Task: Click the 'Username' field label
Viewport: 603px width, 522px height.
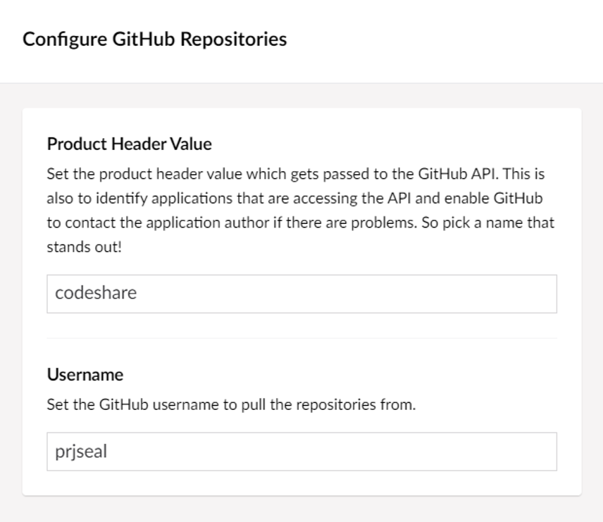Action: pyautogui.click(x=85, y=374)
